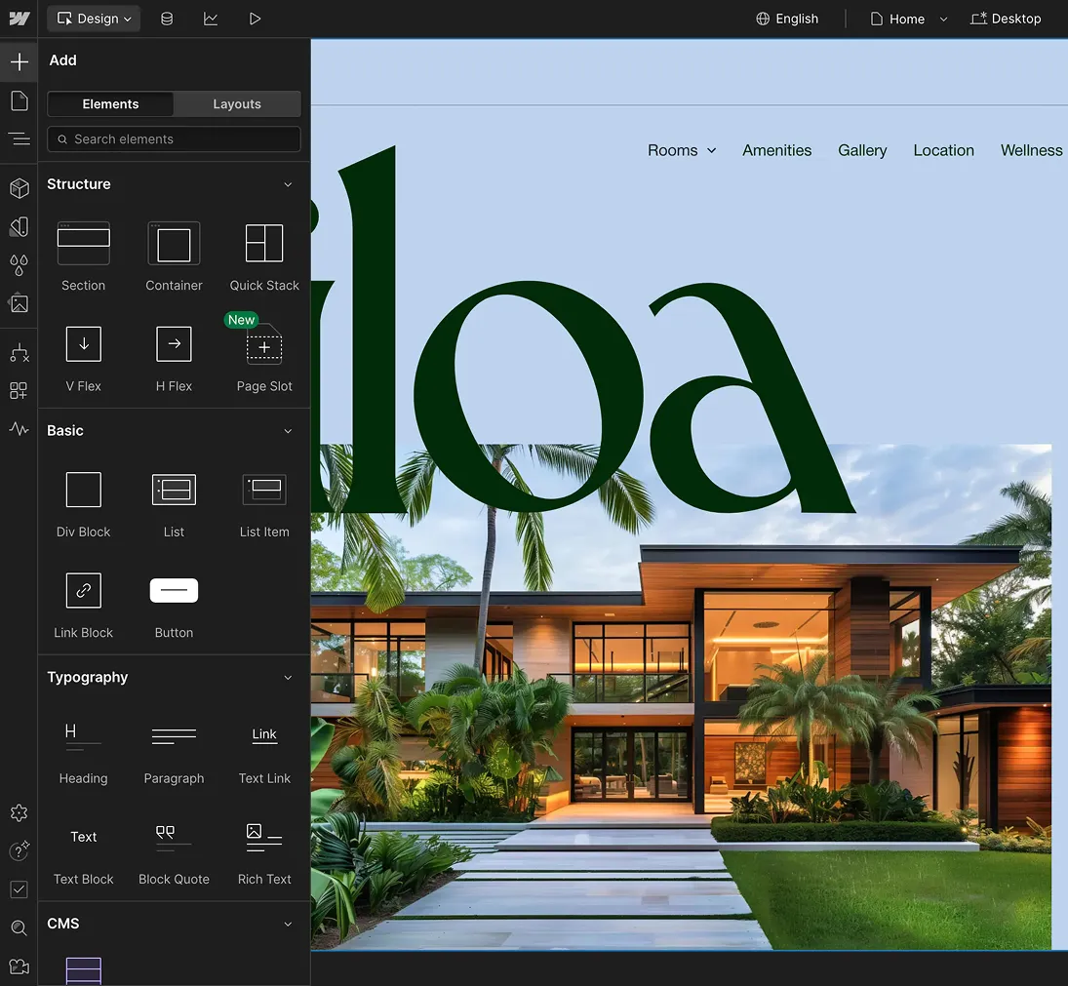1068x986 pixels.
Task: Click the Add elements plus icon
Action: coord(20,62)
